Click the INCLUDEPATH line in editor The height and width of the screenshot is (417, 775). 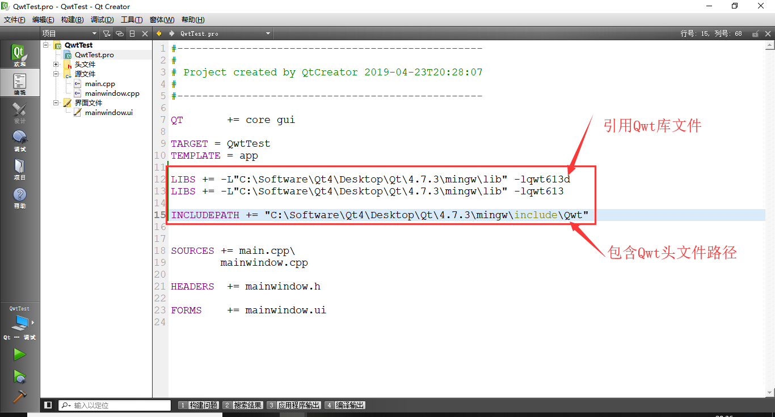[380, 215]
